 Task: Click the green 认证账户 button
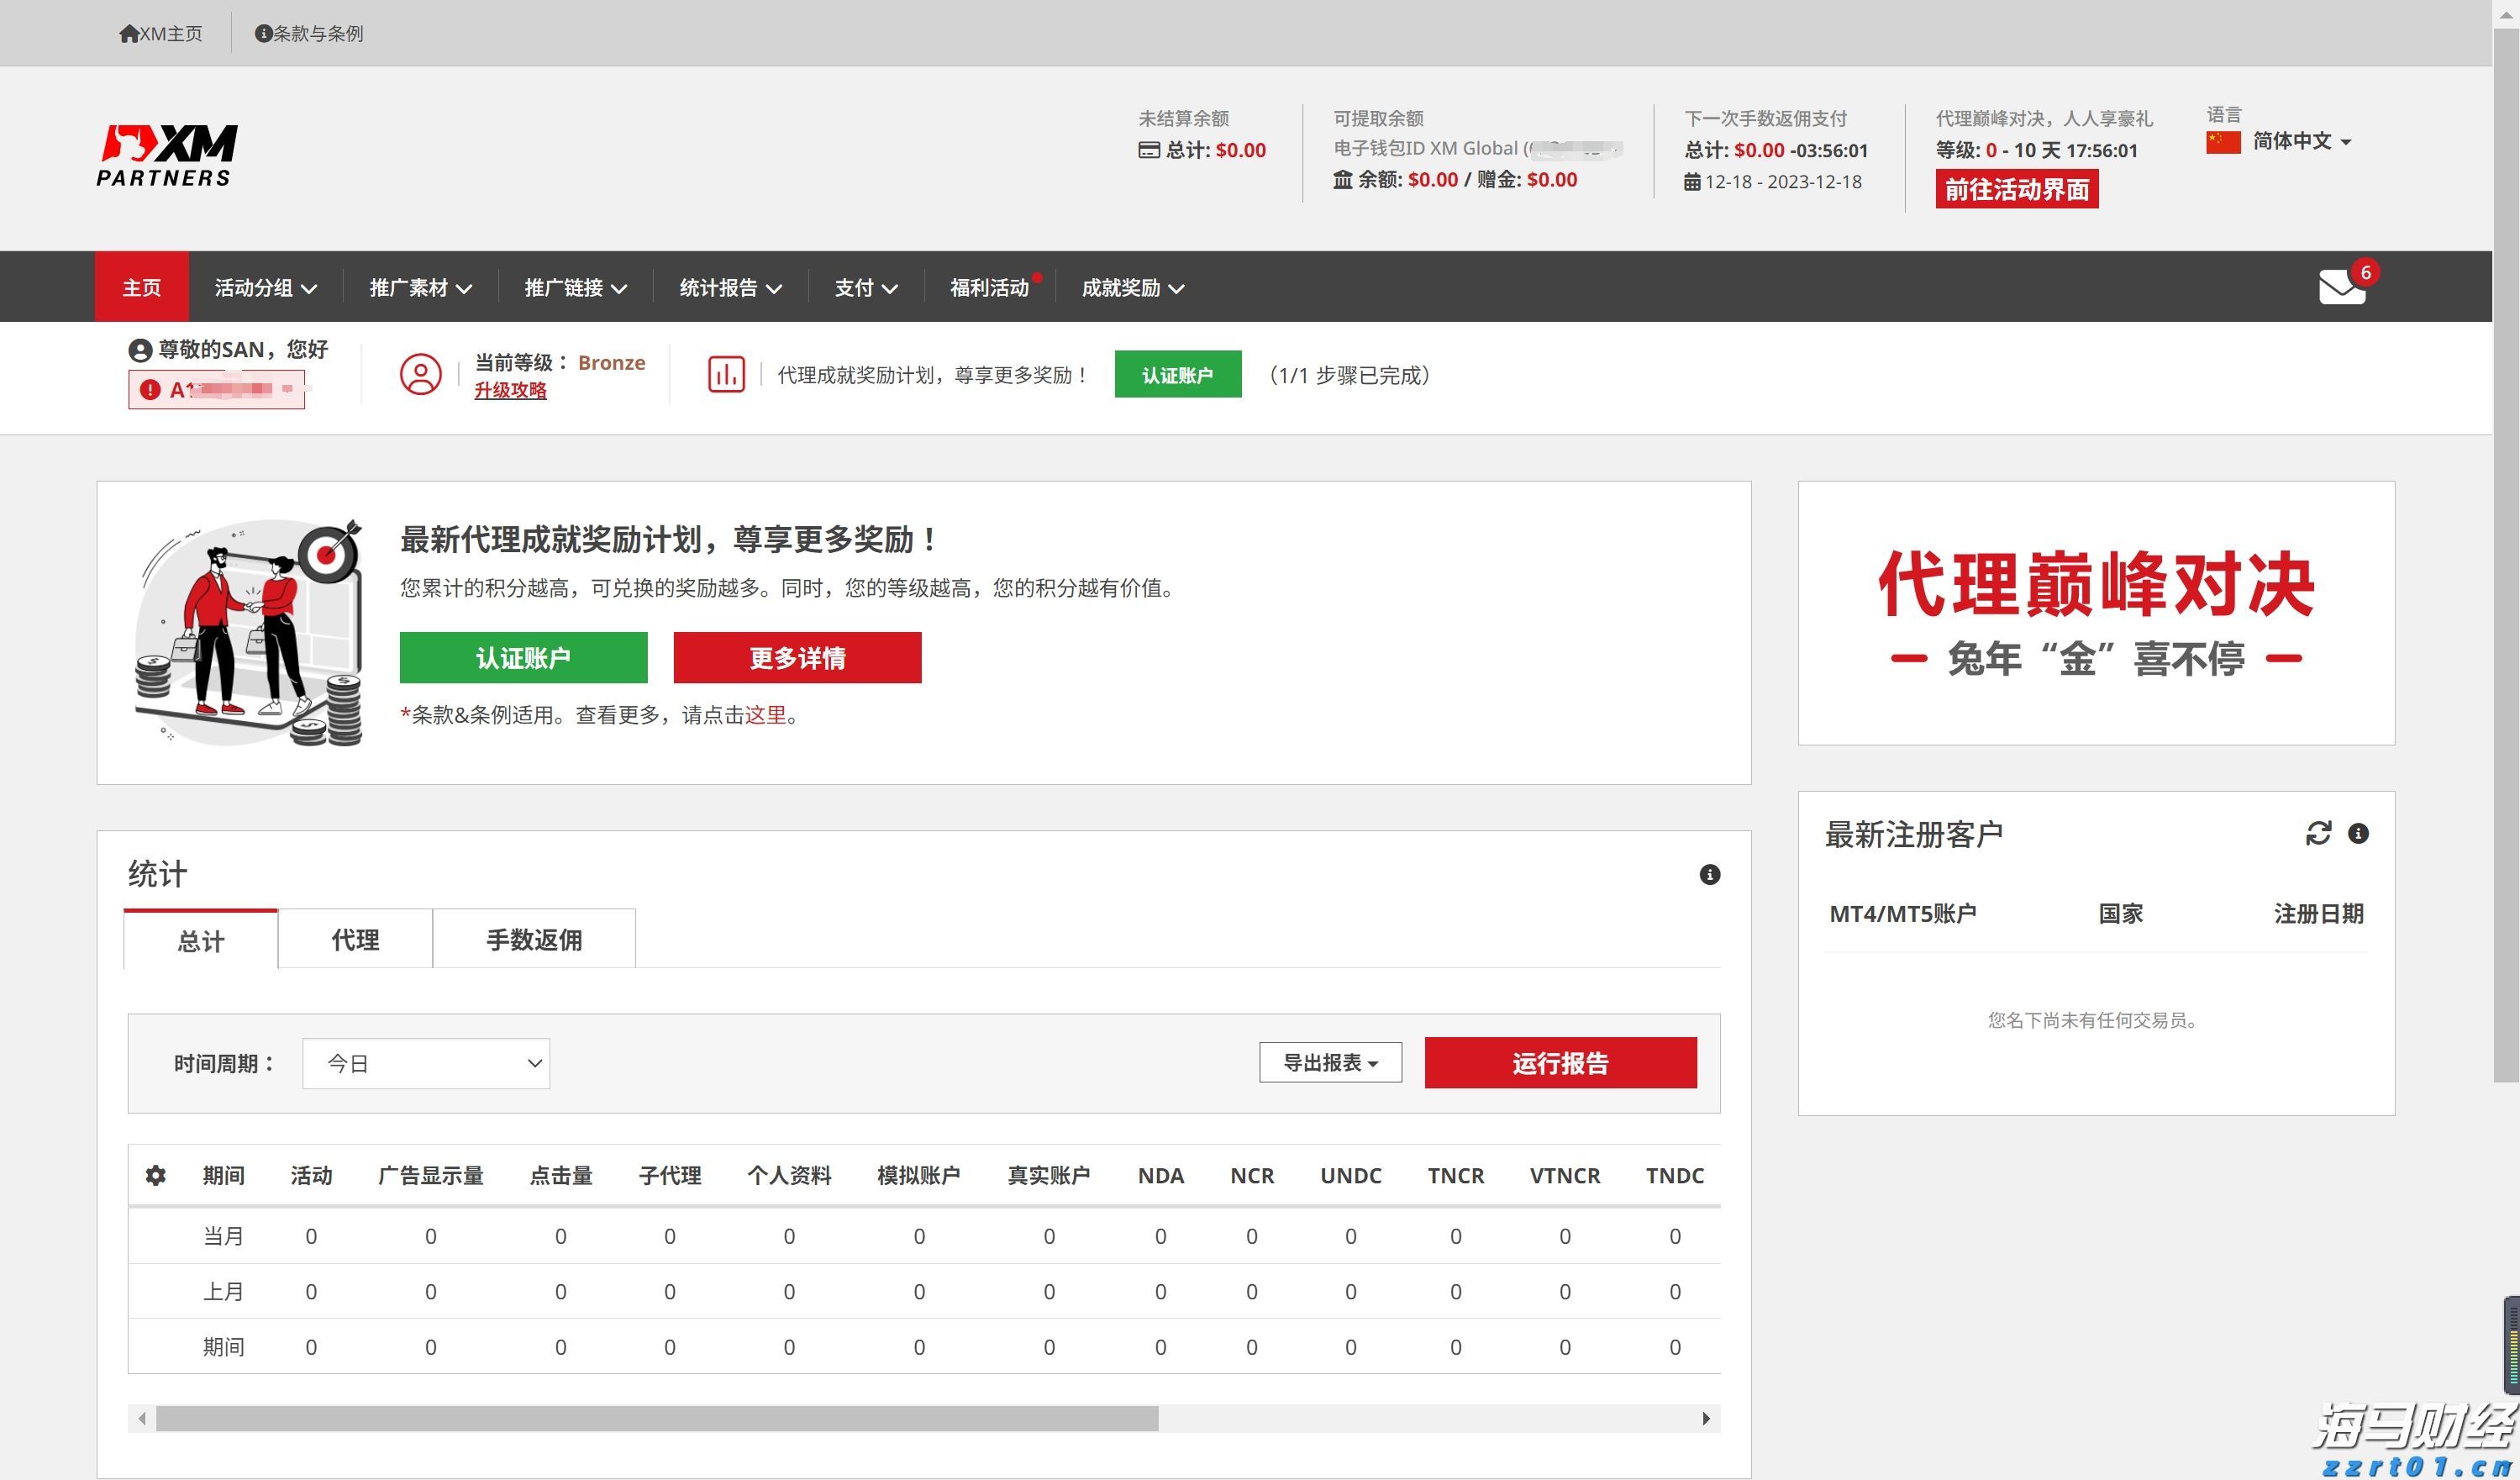[x=524, y=657]
